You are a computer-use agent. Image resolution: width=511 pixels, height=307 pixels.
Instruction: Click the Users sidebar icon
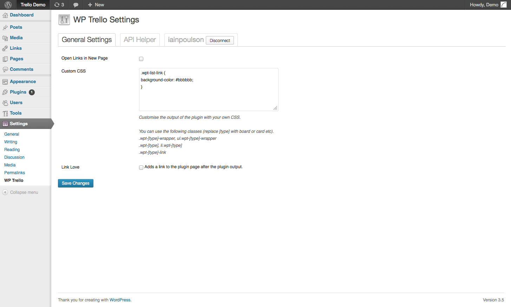[x=5, y=103]
